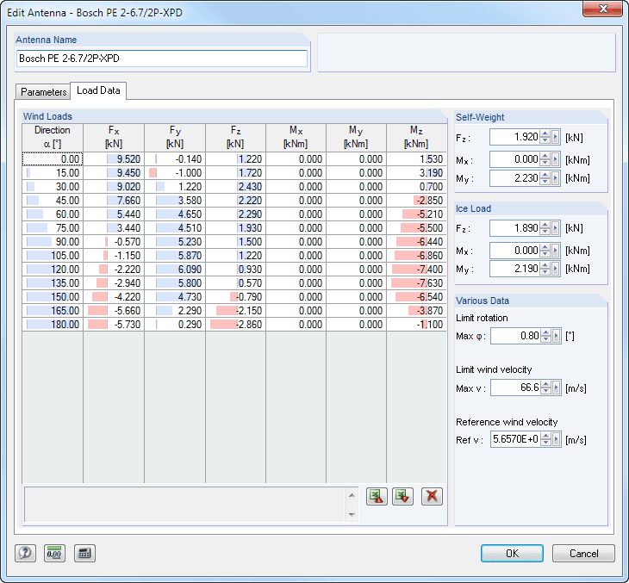Open Ref v reference velocity arrow menu
This screenshot has width=629, height=583.
557,439
